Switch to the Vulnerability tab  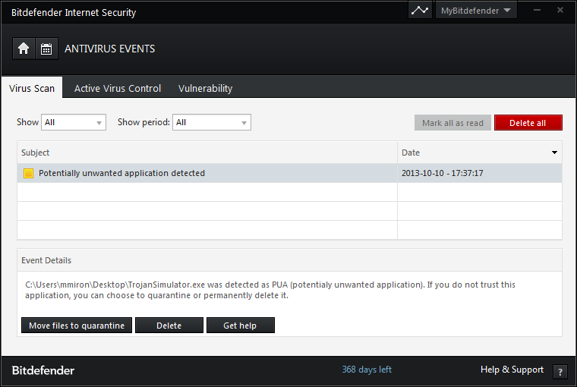click(205, 88)
